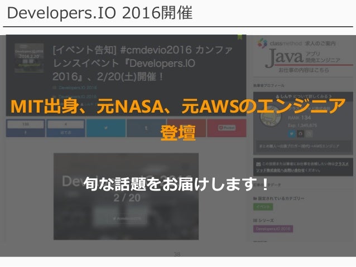Click the slide title Developers.IO 2016開催

pos(100,13)
